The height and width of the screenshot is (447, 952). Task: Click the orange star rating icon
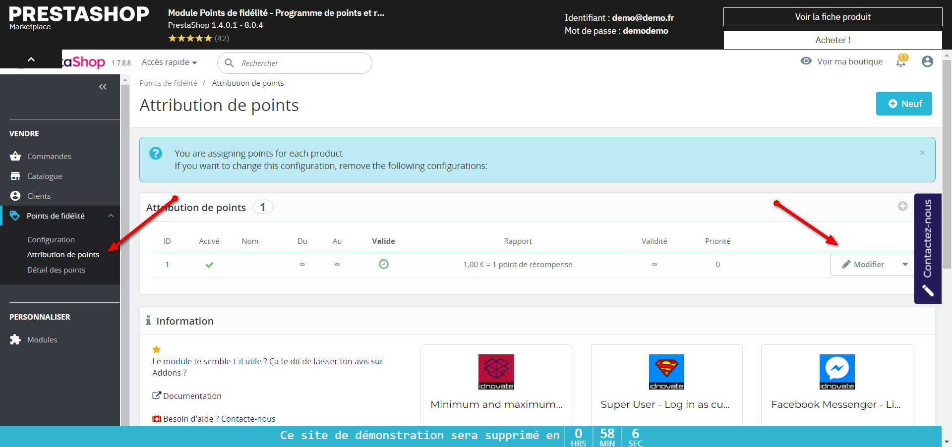coord(157,349)
